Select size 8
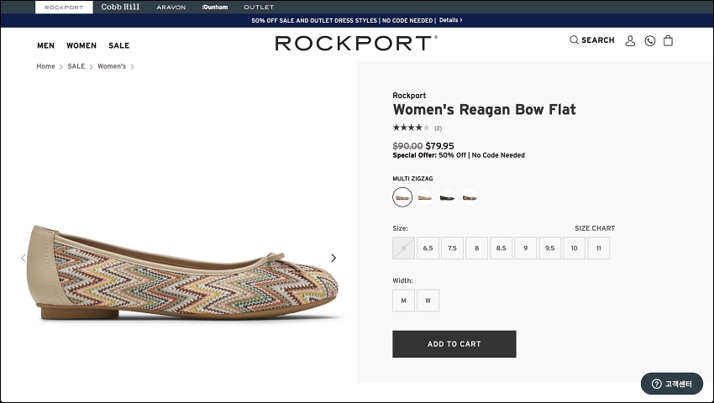 pos(477,249)
